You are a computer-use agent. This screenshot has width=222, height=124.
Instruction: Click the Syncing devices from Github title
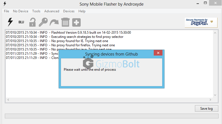pos(111,54)
